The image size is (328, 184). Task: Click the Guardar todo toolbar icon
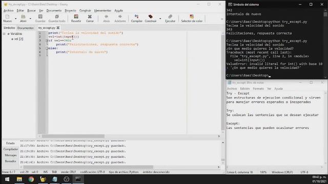coord(57,18)
